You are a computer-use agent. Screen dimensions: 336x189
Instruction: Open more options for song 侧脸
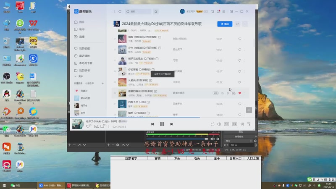[245, 39]
